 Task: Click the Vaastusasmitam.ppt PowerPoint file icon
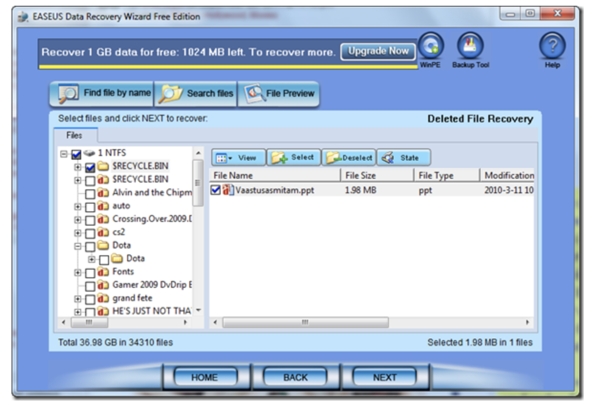[228, 190]
